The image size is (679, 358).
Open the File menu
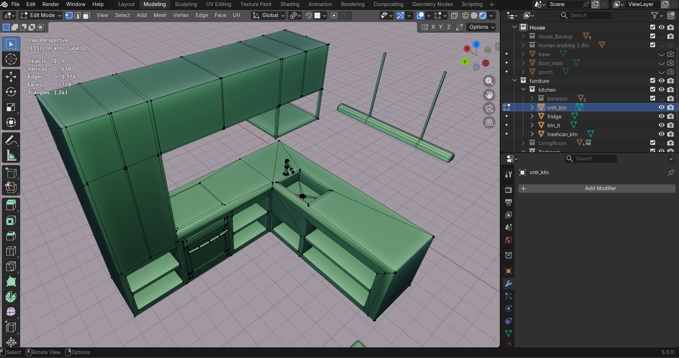coord(16,4)
